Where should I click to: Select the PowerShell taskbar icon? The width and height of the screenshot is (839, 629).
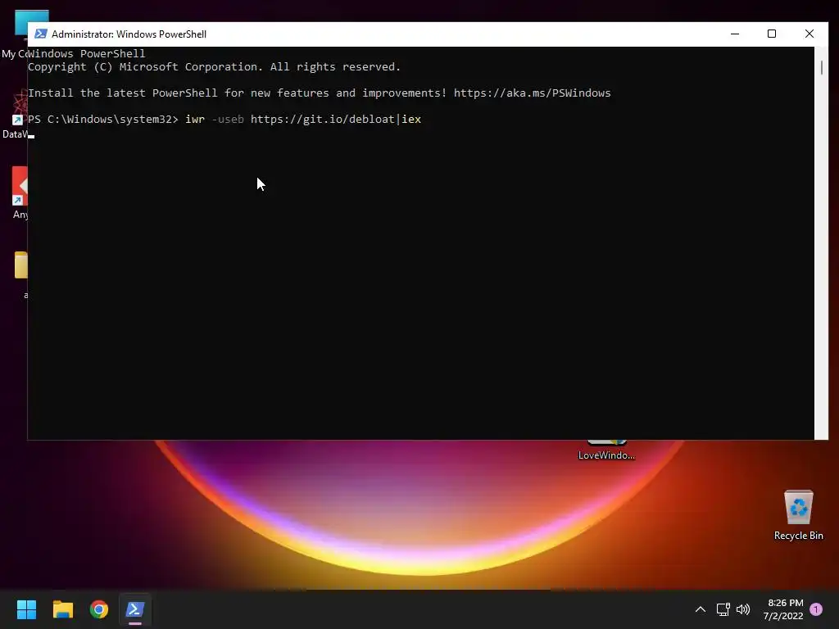pyautogui.click(x=135, y=609)
